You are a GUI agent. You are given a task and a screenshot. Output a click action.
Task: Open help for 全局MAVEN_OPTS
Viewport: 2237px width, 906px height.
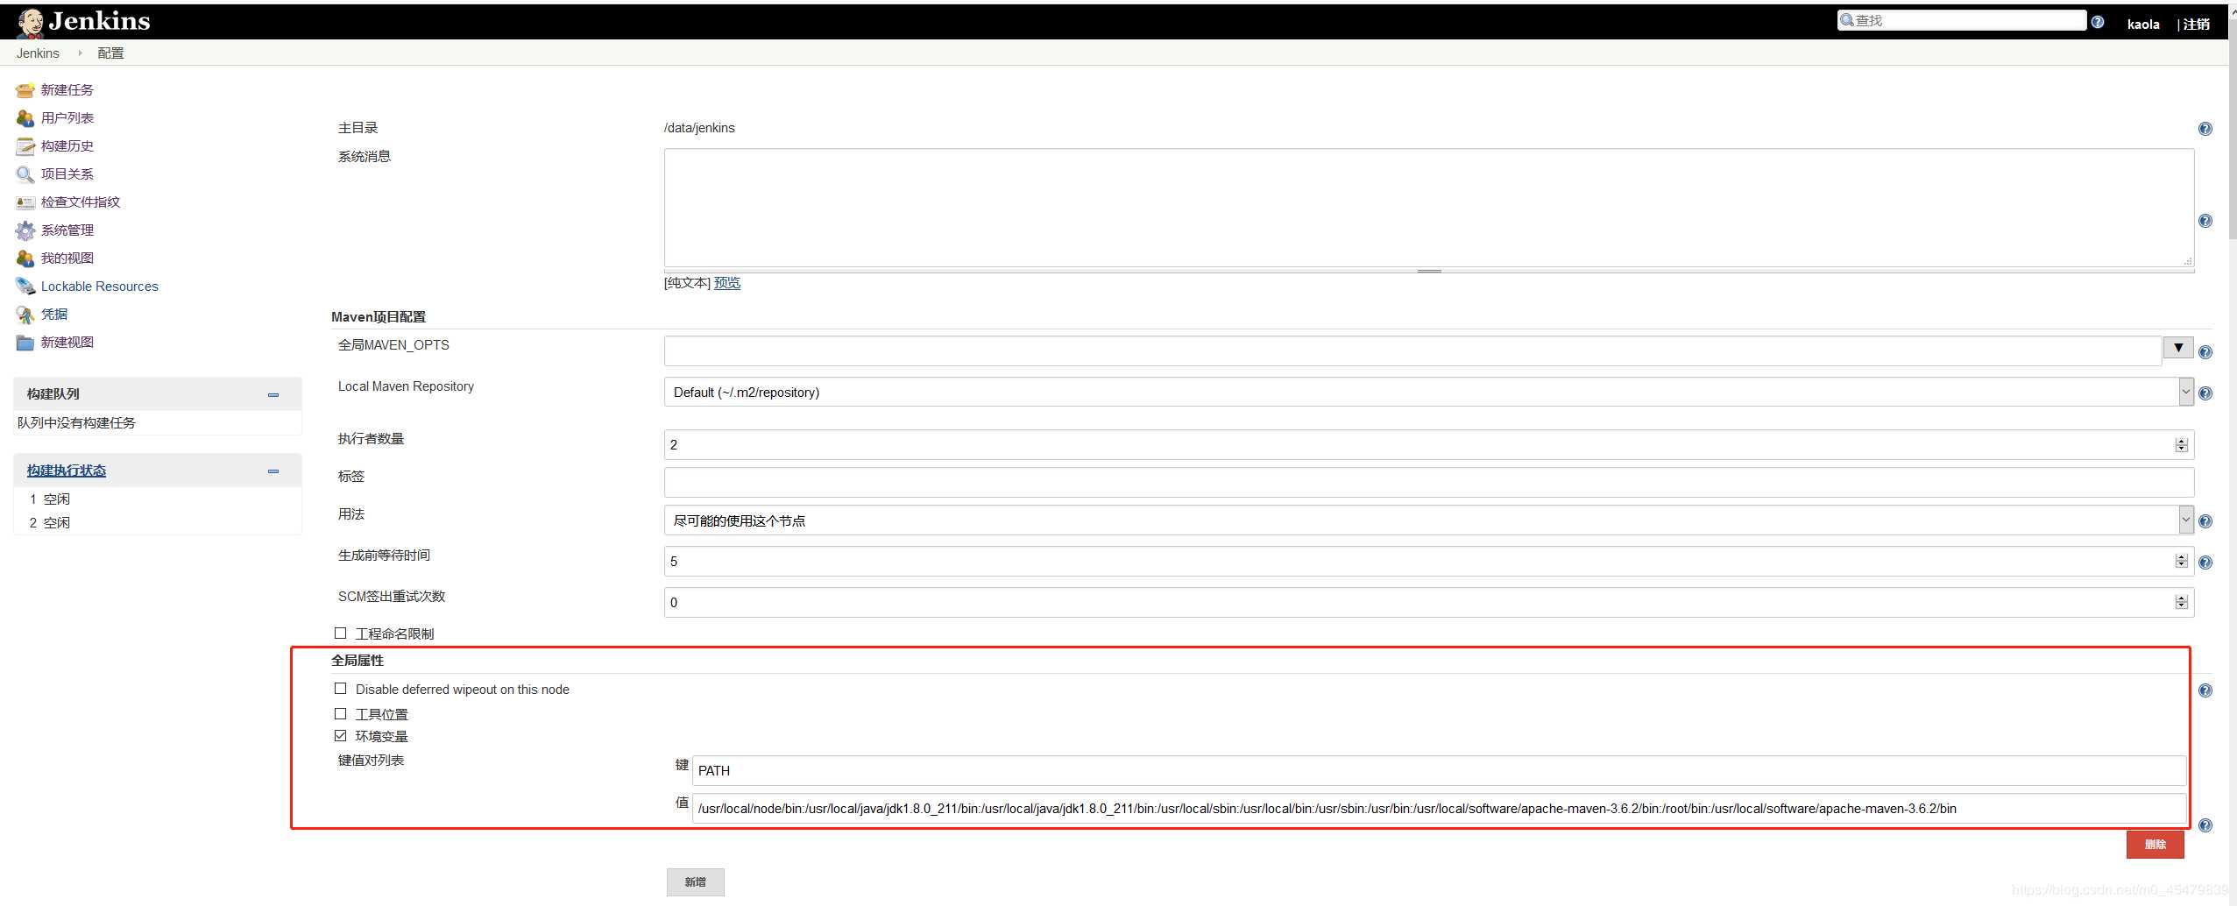pos(2205,352)
